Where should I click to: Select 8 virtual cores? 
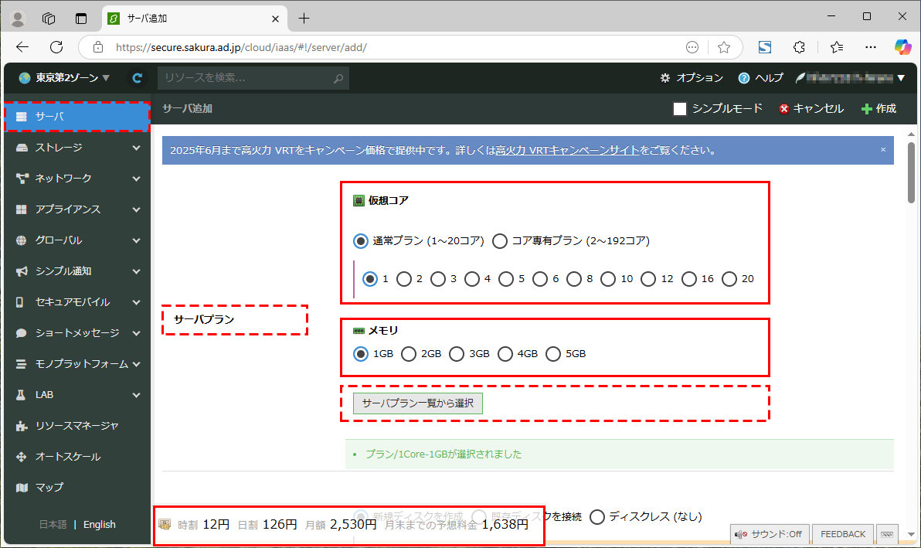[x=574, y=279]
